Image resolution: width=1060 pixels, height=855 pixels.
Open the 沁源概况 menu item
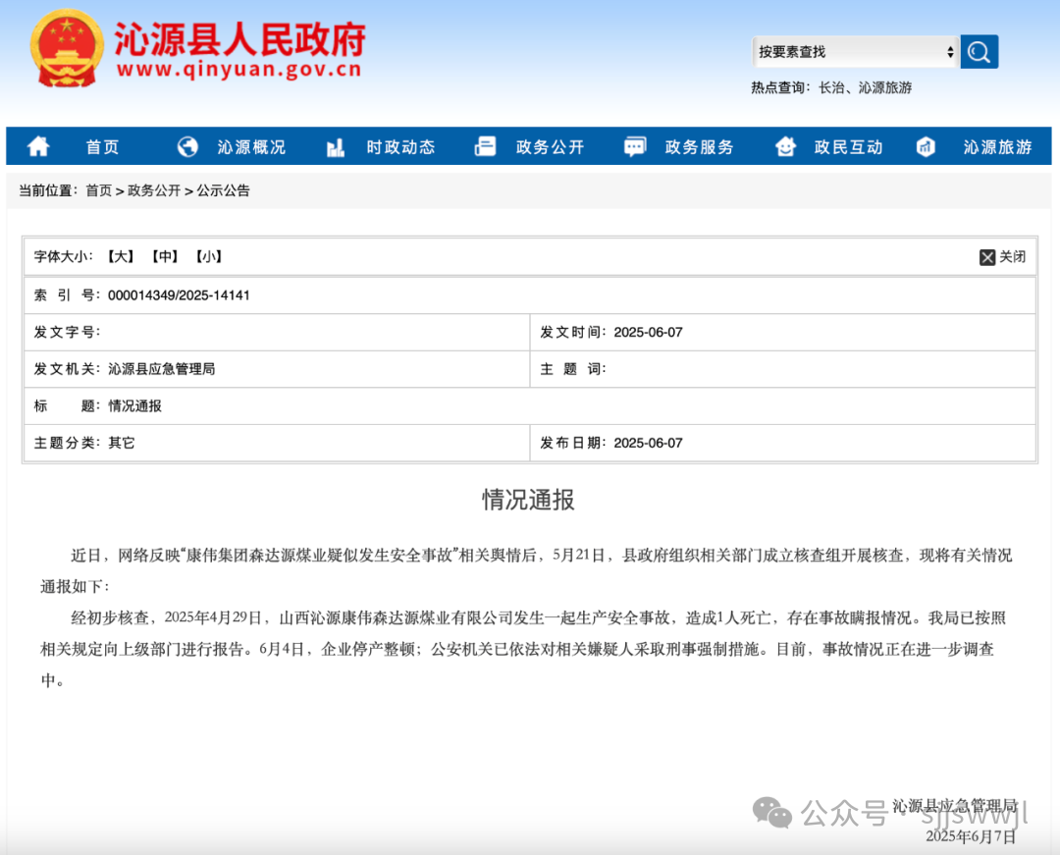pos(251,146)
